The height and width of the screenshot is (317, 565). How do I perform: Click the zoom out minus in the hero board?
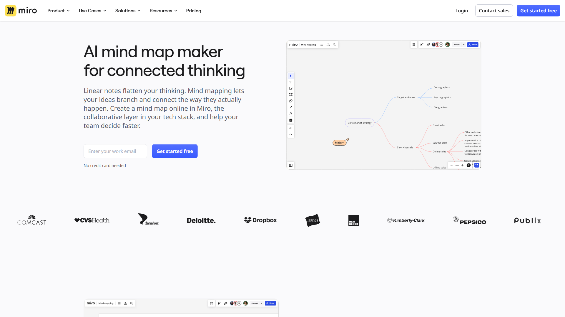(451, 165)
